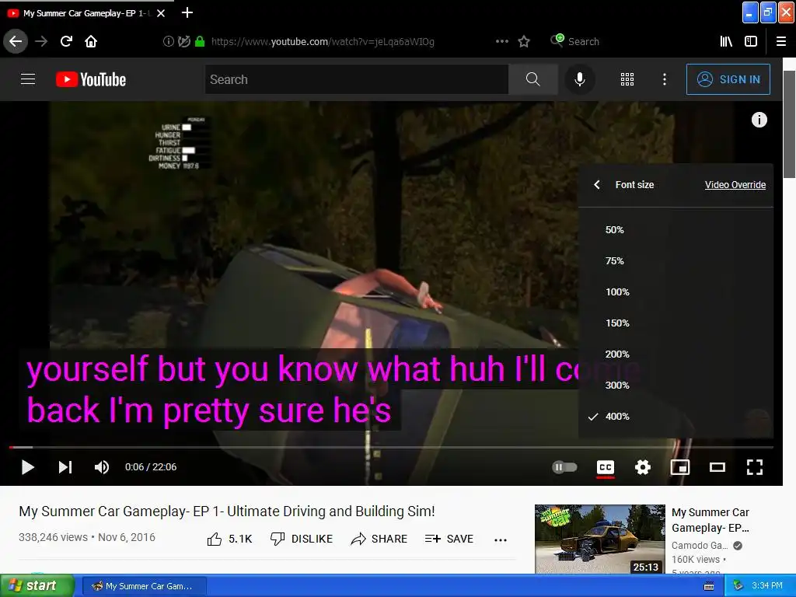Open page actions three-dot menu in address bar
Screen dimensions: 796x597
501,41
